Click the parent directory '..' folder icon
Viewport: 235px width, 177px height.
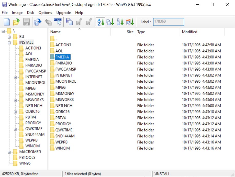[52, 39]
